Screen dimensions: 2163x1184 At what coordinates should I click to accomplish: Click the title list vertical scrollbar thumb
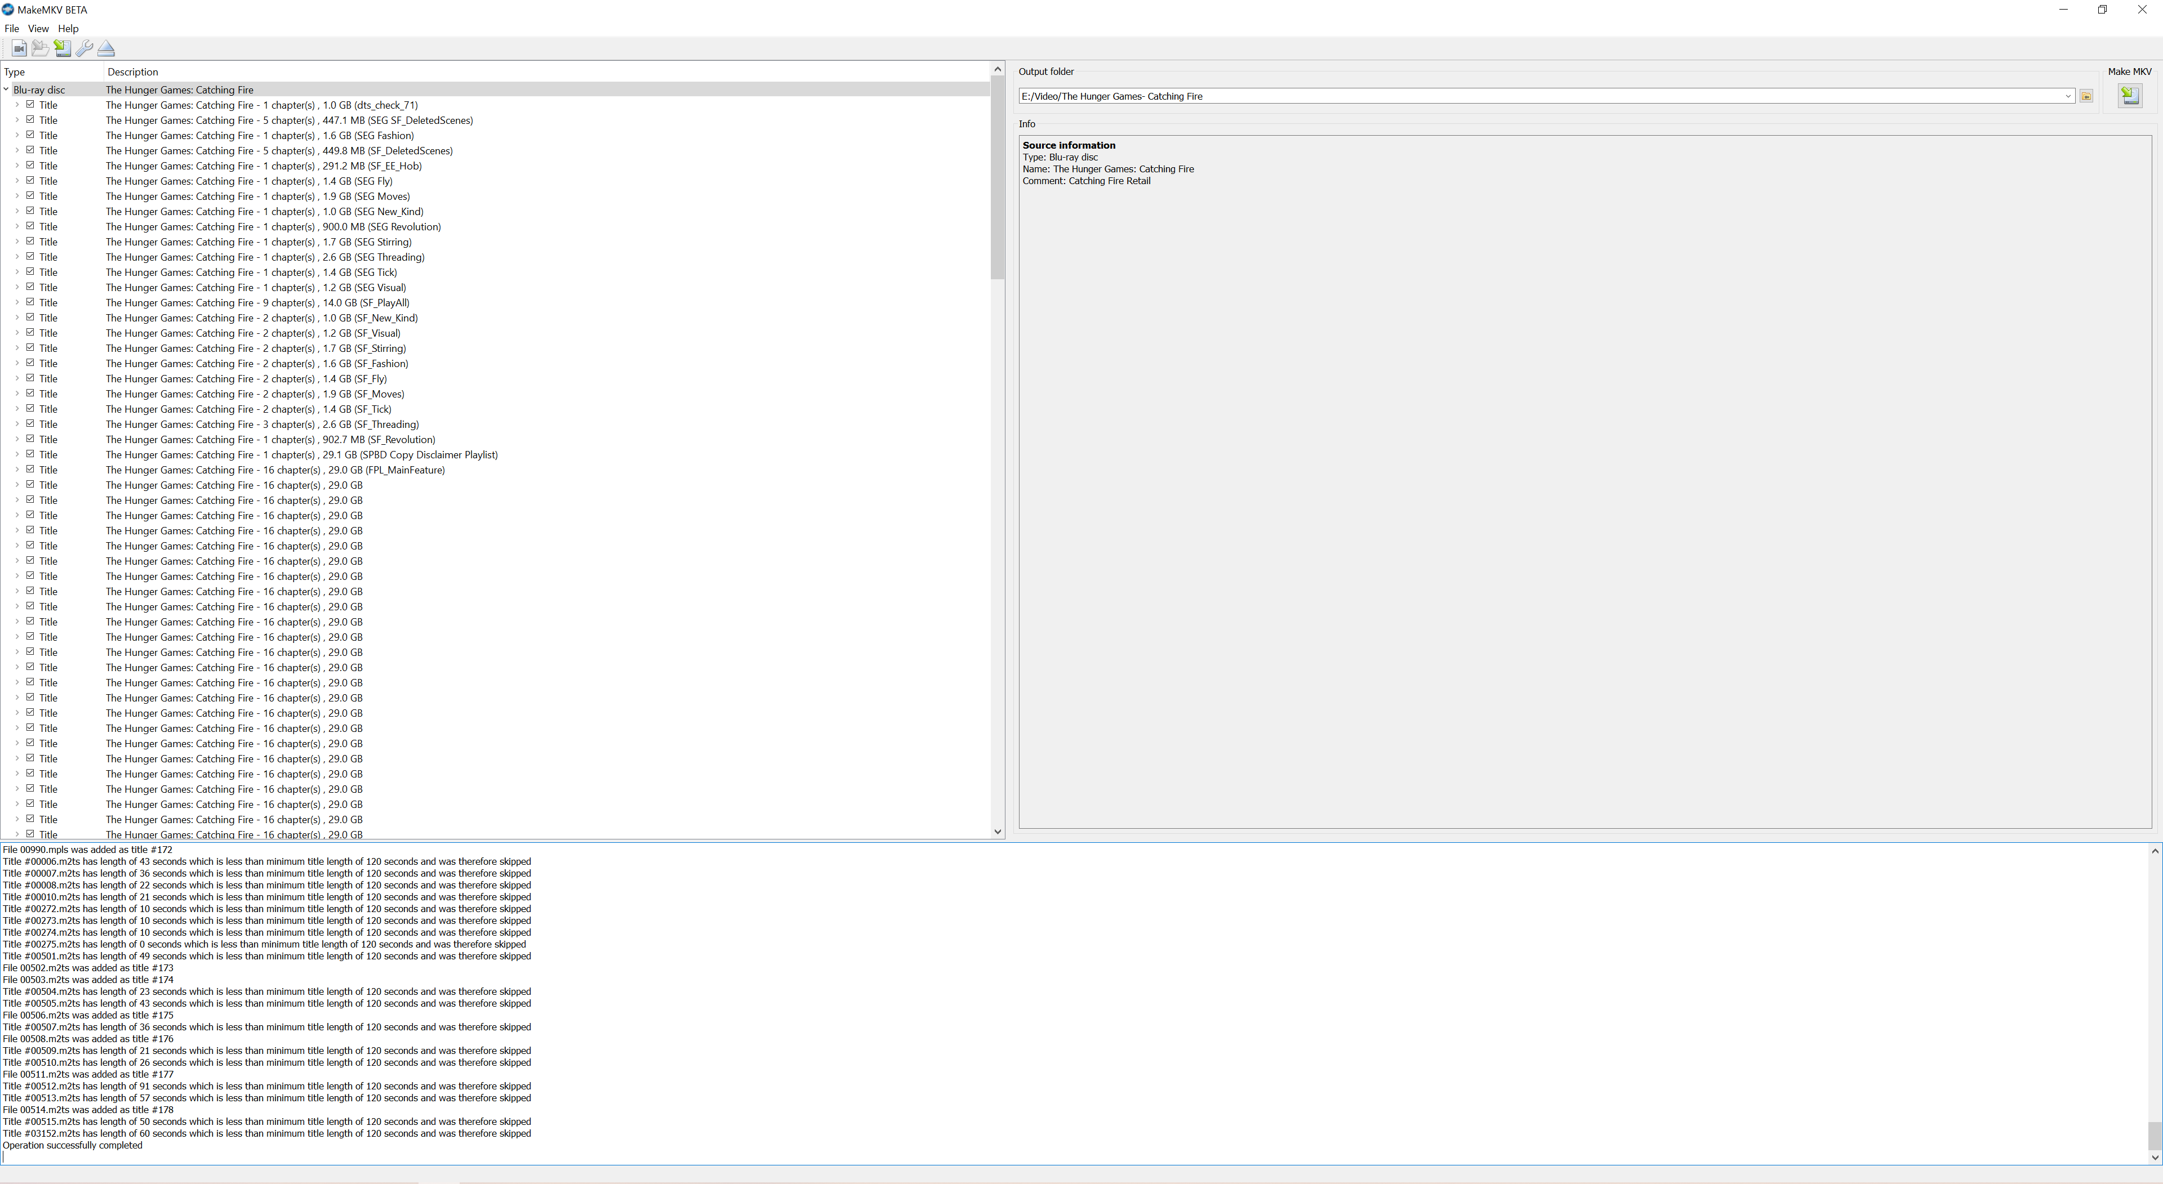coord(998,178)
